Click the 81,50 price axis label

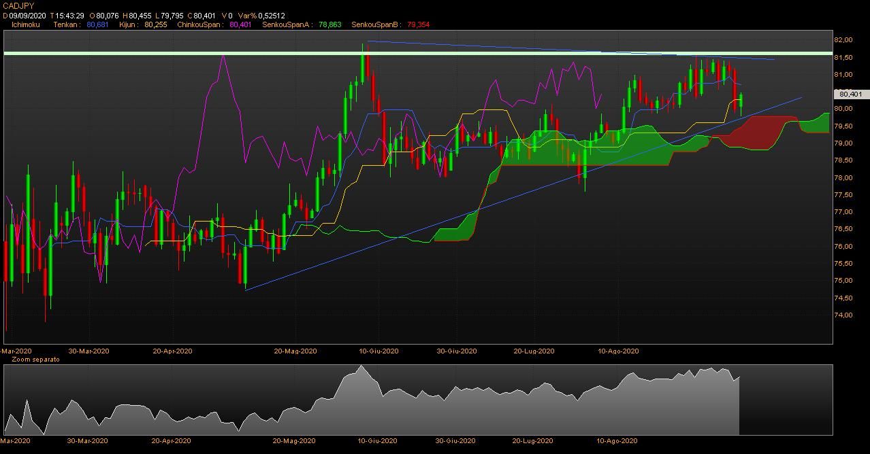click(843, 57)
